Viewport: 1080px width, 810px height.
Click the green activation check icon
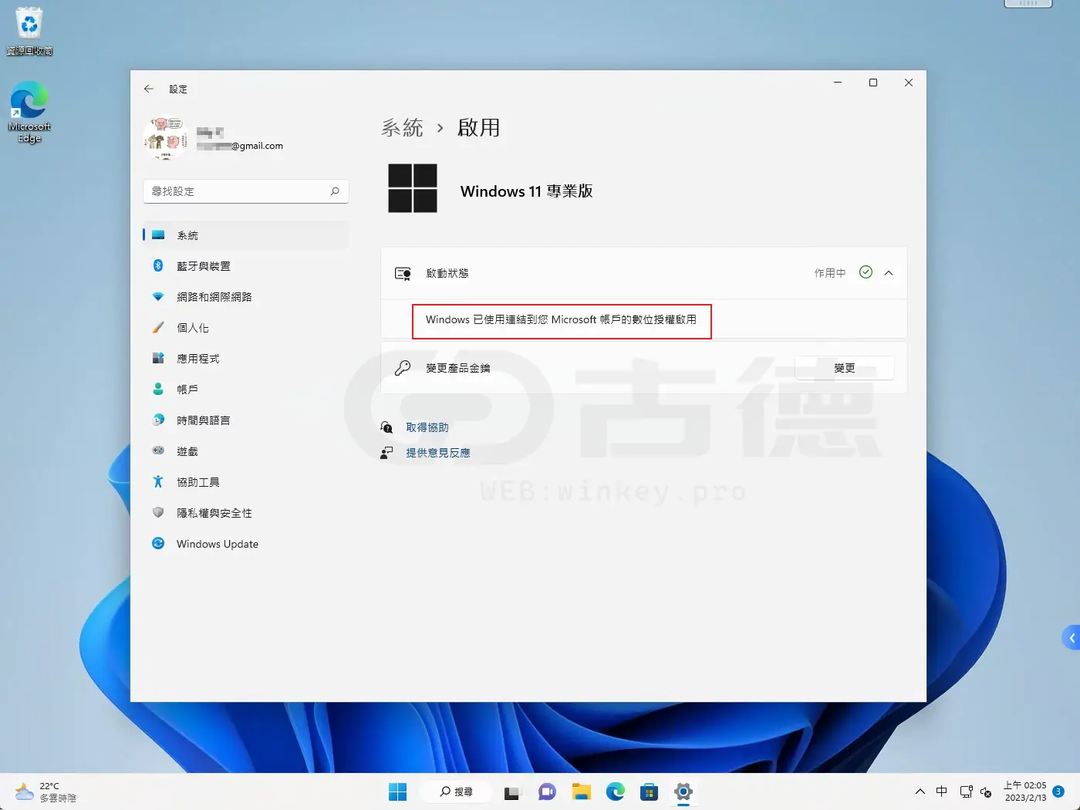click(x=866, y=272)
